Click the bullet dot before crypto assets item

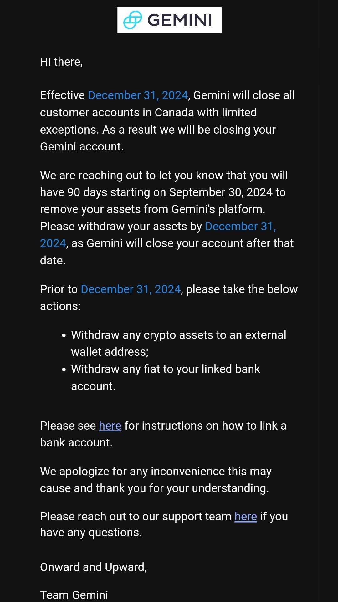click(64, 336)
